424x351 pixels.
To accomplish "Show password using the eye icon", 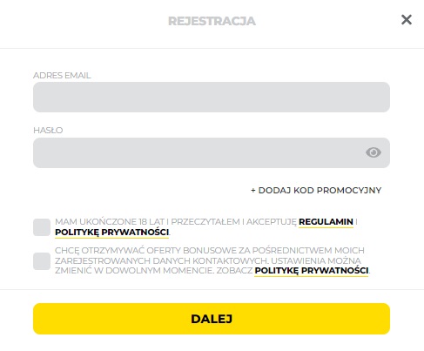I will click(x=374, y=152).
